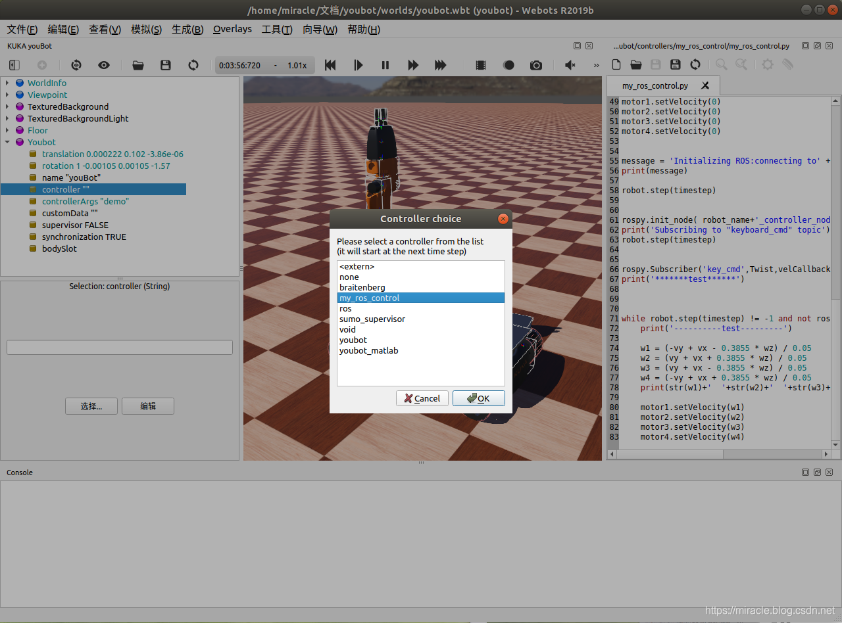Reload the world using the circular arrows icon
This screenshot has height=623, width=842.
[x=193, y=65]
